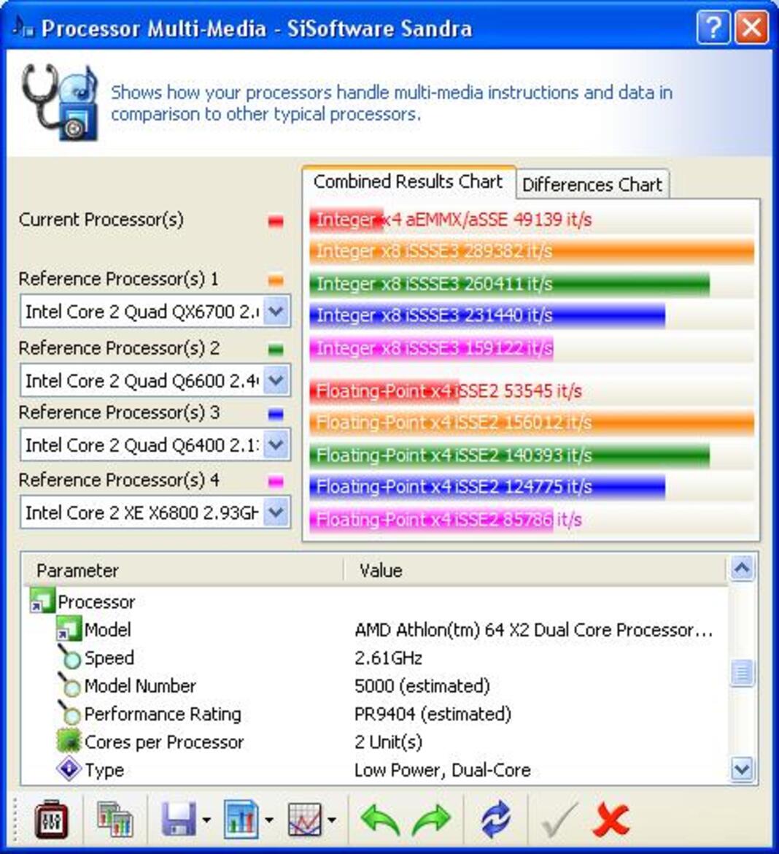Open the line graph icon's dropdown arrow

click(x=332, y=820)
